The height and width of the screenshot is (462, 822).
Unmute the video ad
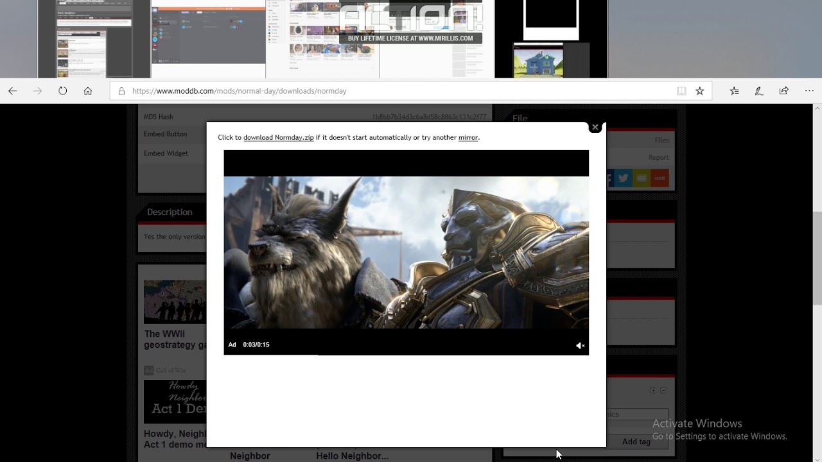pyautogui.click(x=580, y=345)
